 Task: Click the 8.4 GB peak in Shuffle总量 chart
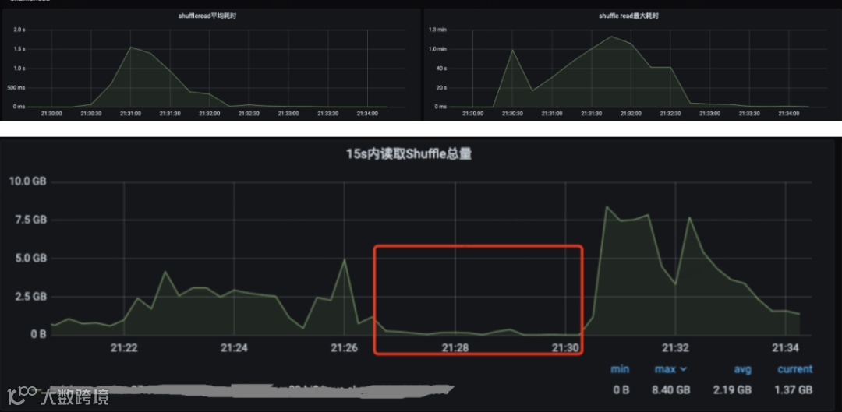coord(607,206)
